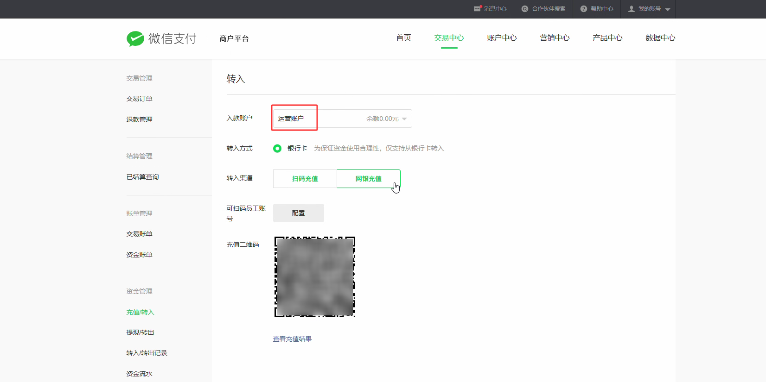Screen dimensions: 766x382
Task: Click the recharge QR code image
Action: pos(315,277)
